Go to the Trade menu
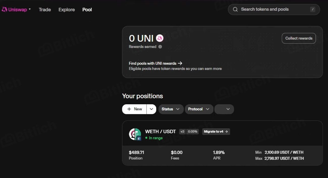 click(45, 10)
